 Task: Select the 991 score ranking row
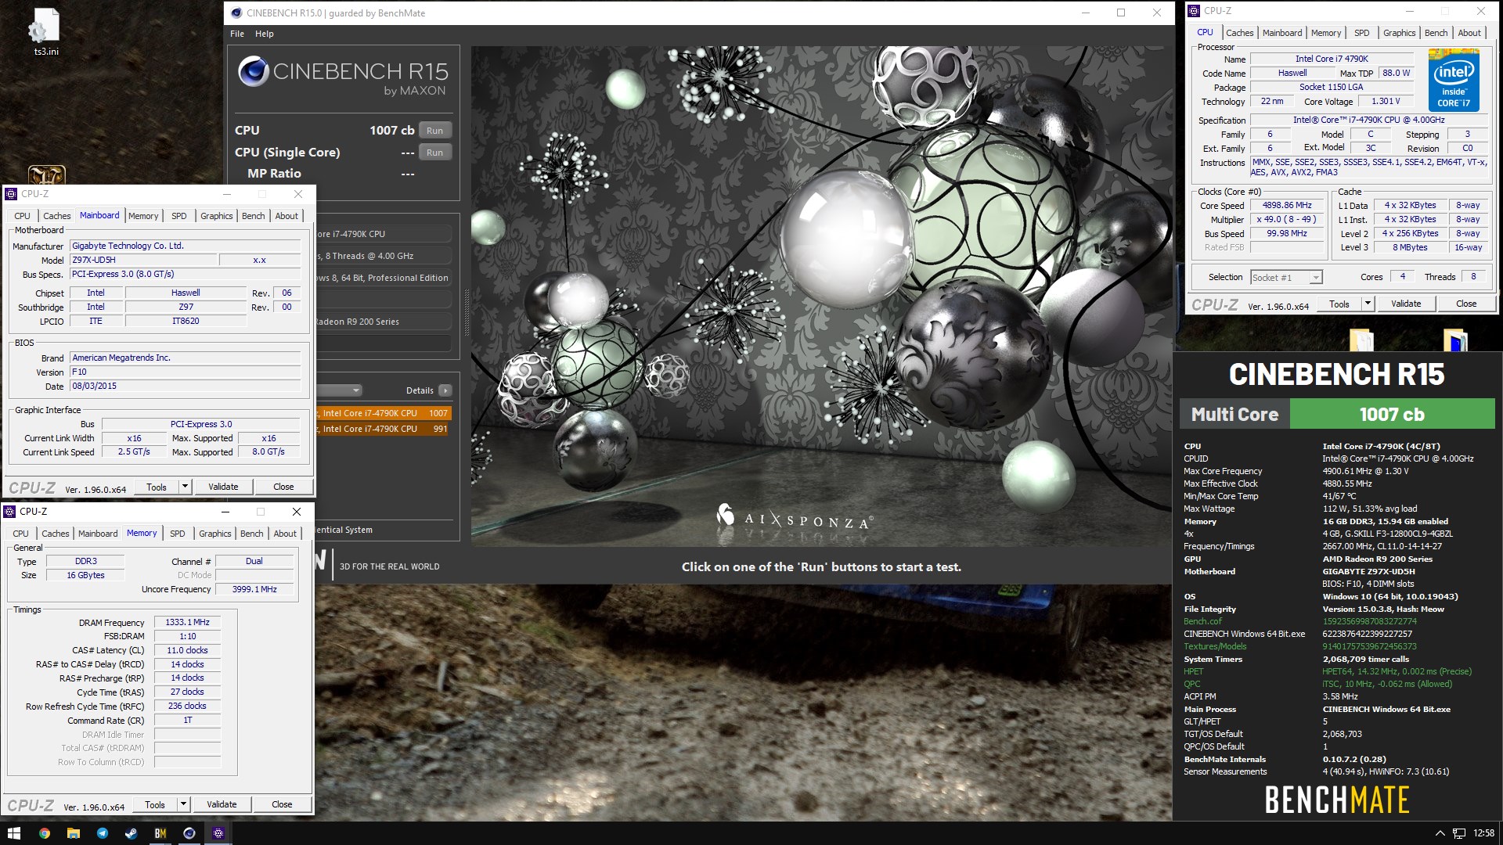pyautogui.click(x=384, y=429)
